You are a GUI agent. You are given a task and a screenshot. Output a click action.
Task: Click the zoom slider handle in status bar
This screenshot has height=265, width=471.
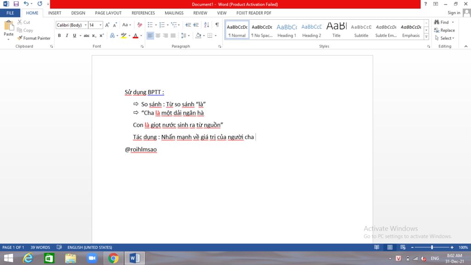pyautogui.click(x=432, y=247)
